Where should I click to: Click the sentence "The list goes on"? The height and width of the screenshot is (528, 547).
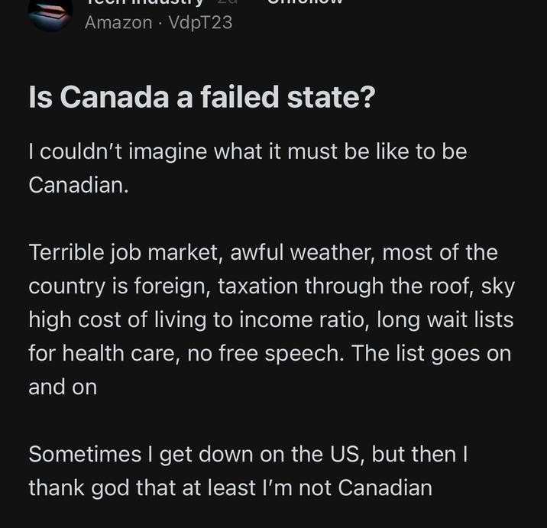pos(434,353)
